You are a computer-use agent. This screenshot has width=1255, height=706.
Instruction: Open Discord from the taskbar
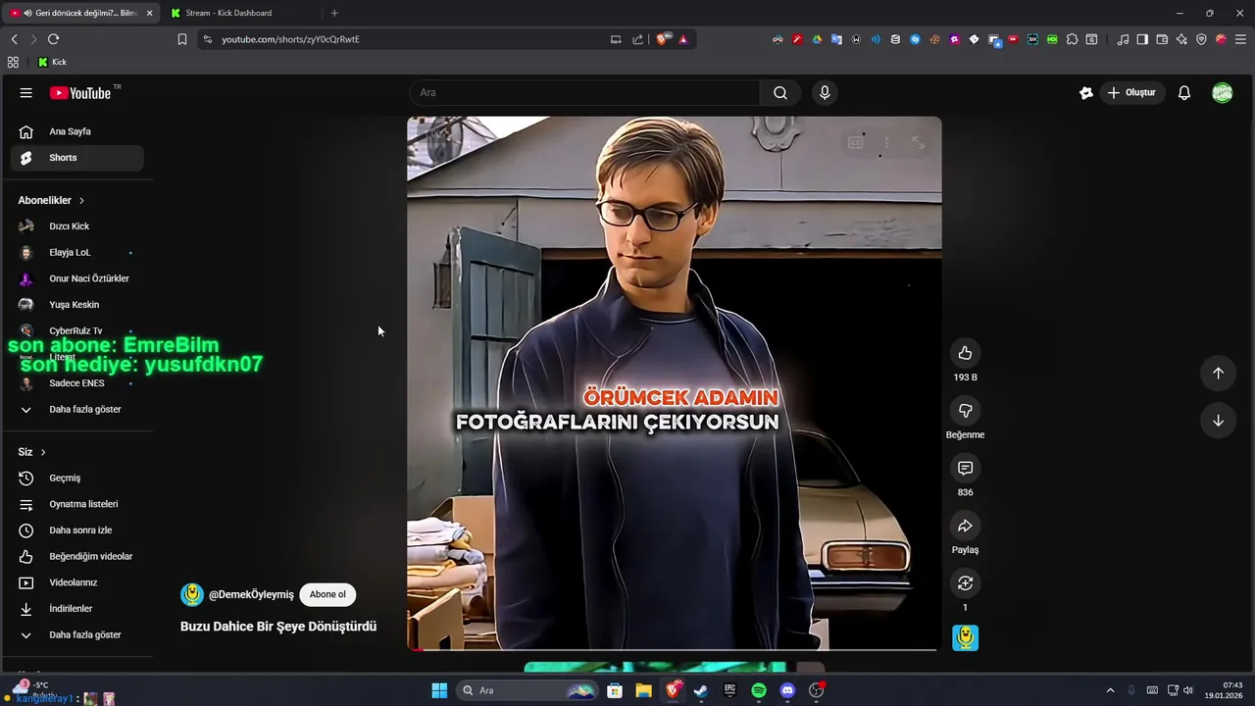coord(787,690)
